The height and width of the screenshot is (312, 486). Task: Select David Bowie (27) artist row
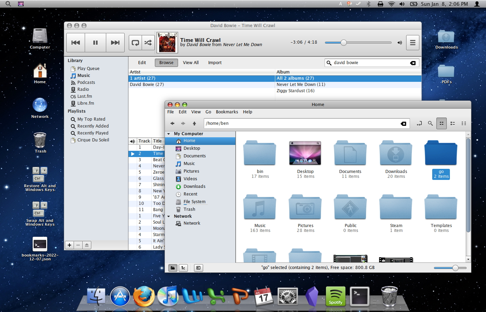pyautogui.click(x=202, y=85)
